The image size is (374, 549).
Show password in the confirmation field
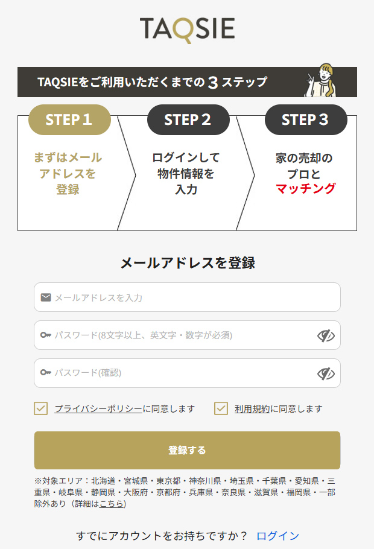pyautogui.click(x=326, y=373)
